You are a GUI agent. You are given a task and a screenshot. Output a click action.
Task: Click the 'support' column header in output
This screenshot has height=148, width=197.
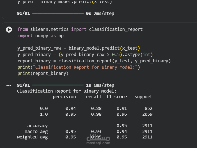tap(143, 97)
